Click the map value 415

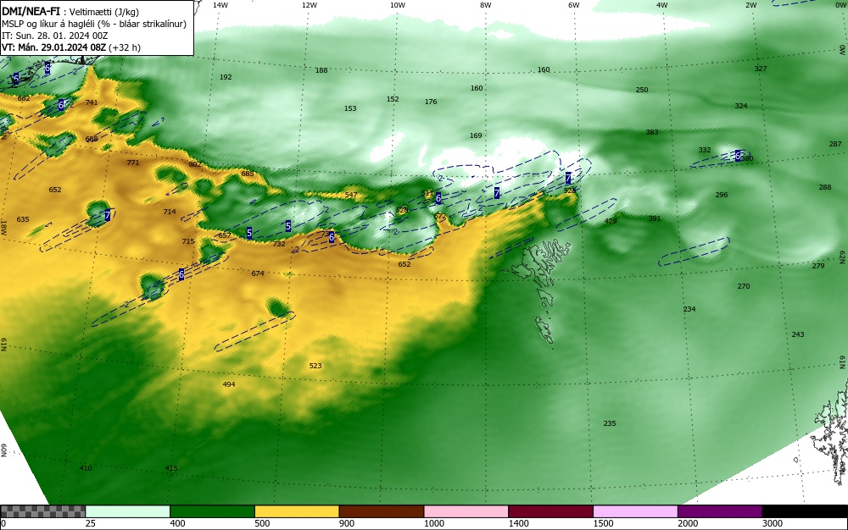(x=171, y=468)
